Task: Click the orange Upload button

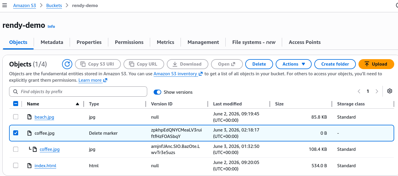Action: (x=376, y=64)
